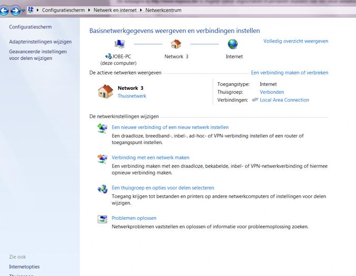This screenshot has height=276, width=356.
Task: Open the Local Area Connection link
Action: point(284,100)
